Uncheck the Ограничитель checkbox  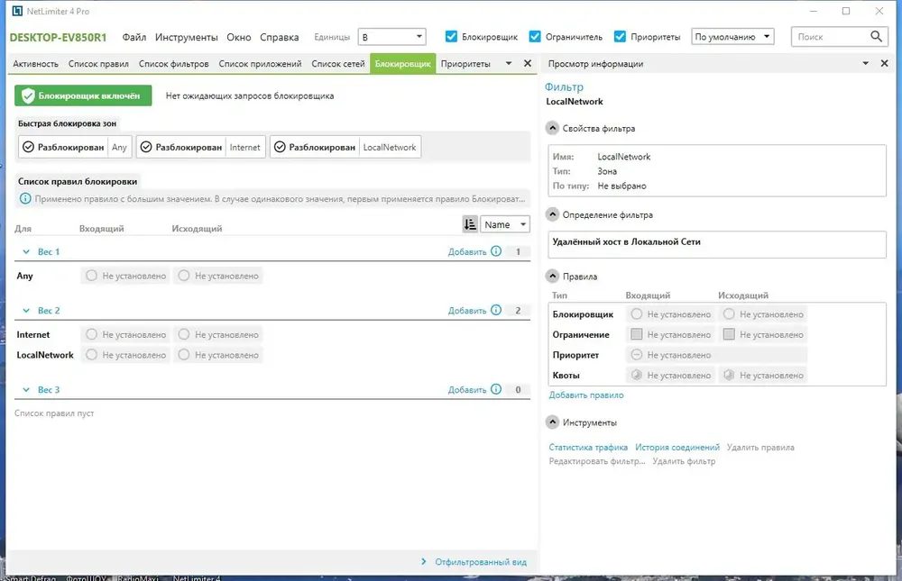click(534, 36)
